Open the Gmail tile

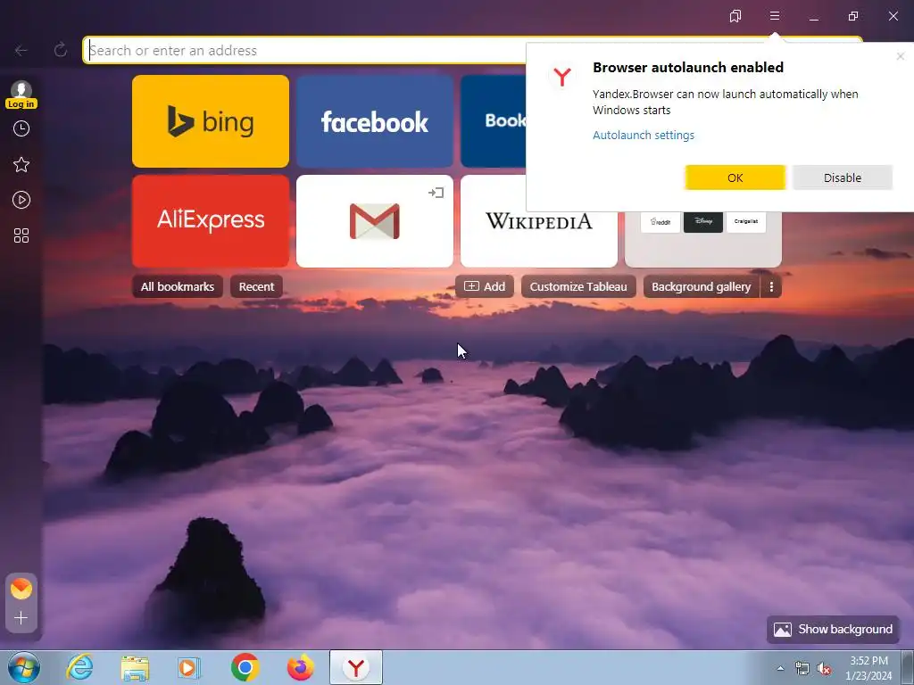click(x=374, y=221)
